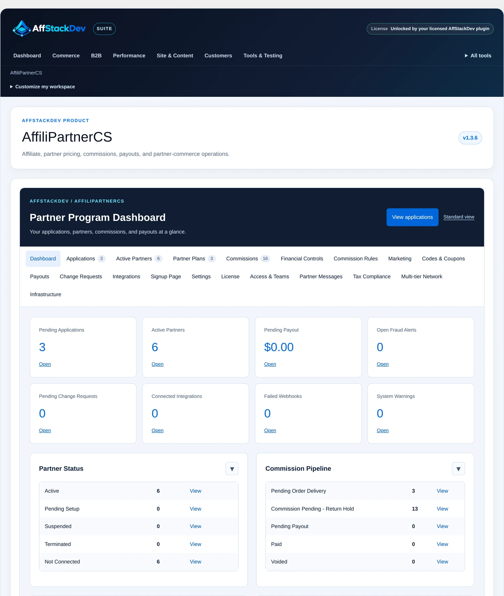Expand Customize my workspace section
Image resolution: width=504 pixels, height=596 pixels.
click(43, 87)
